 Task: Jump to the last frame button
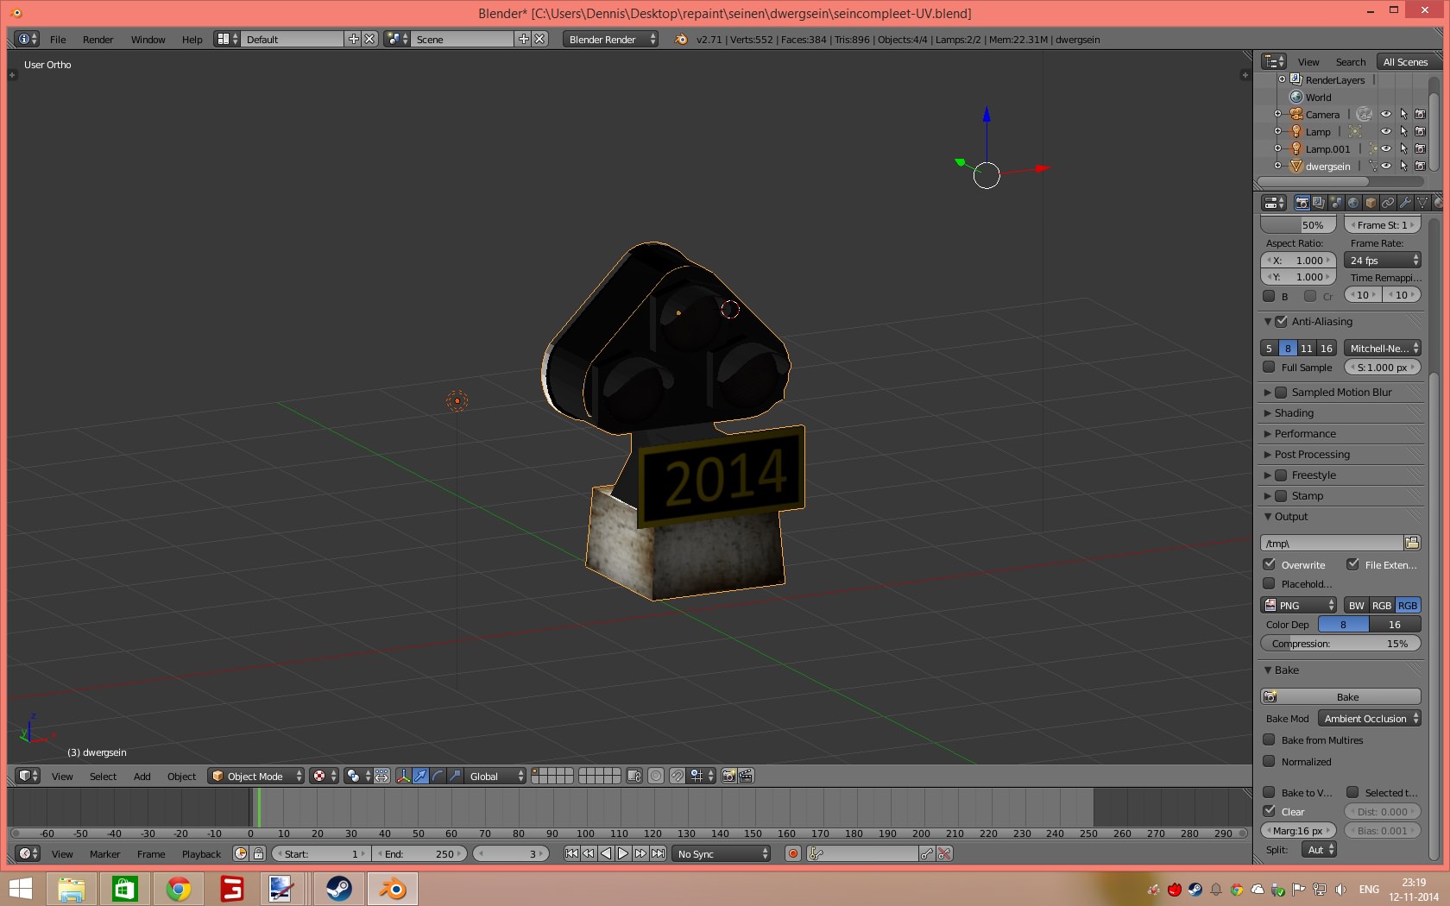[x=658, y=853]
